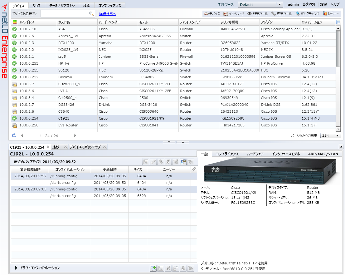Open 設定 settings link
This screenshot has height=275, width=345.
323,4
